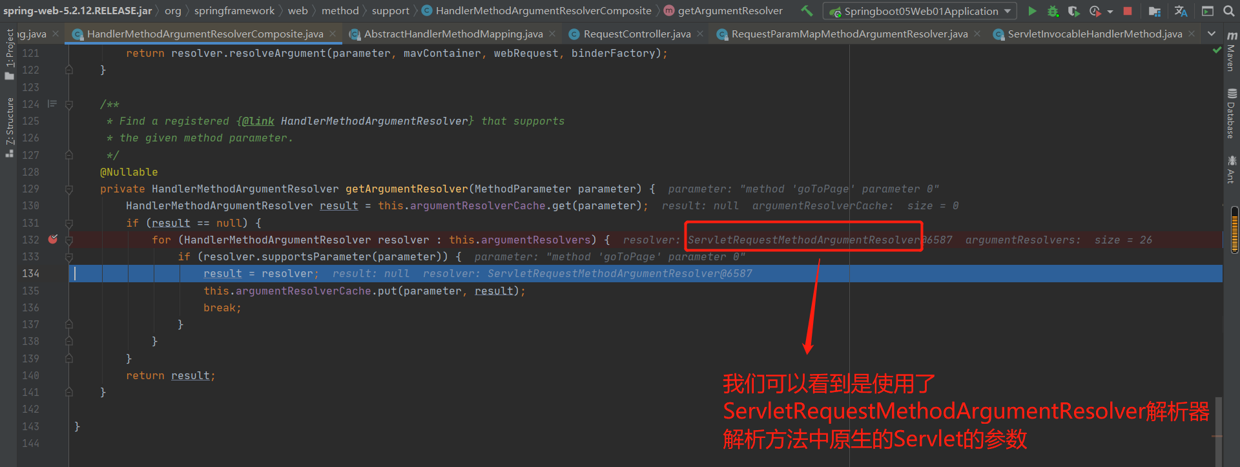This screenshot has width=1240, height=467.
Task: Click breadcrumb 'support'
Action: [391, 10]
